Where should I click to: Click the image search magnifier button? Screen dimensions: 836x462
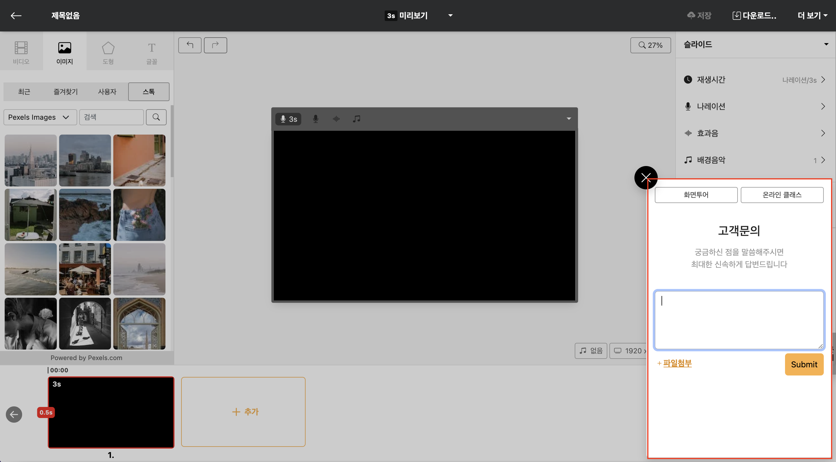coord(156,117)
